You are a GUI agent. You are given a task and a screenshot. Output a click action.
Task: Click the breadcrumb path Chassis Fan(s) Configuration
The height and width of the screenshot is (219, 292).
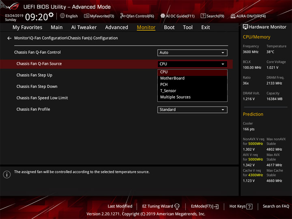tap(93, 38)
